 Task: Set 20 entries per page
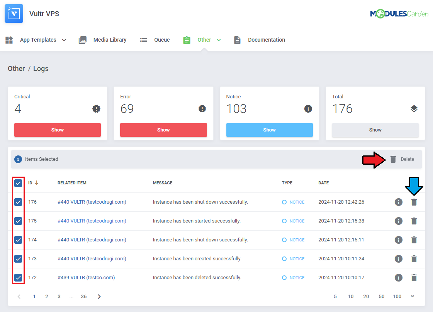pyautogui.click(x=366, y=297)
